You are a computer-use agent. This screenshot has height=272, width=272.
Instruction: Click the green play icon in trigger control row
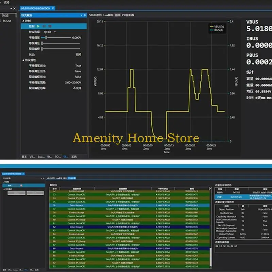pos(38,26)
